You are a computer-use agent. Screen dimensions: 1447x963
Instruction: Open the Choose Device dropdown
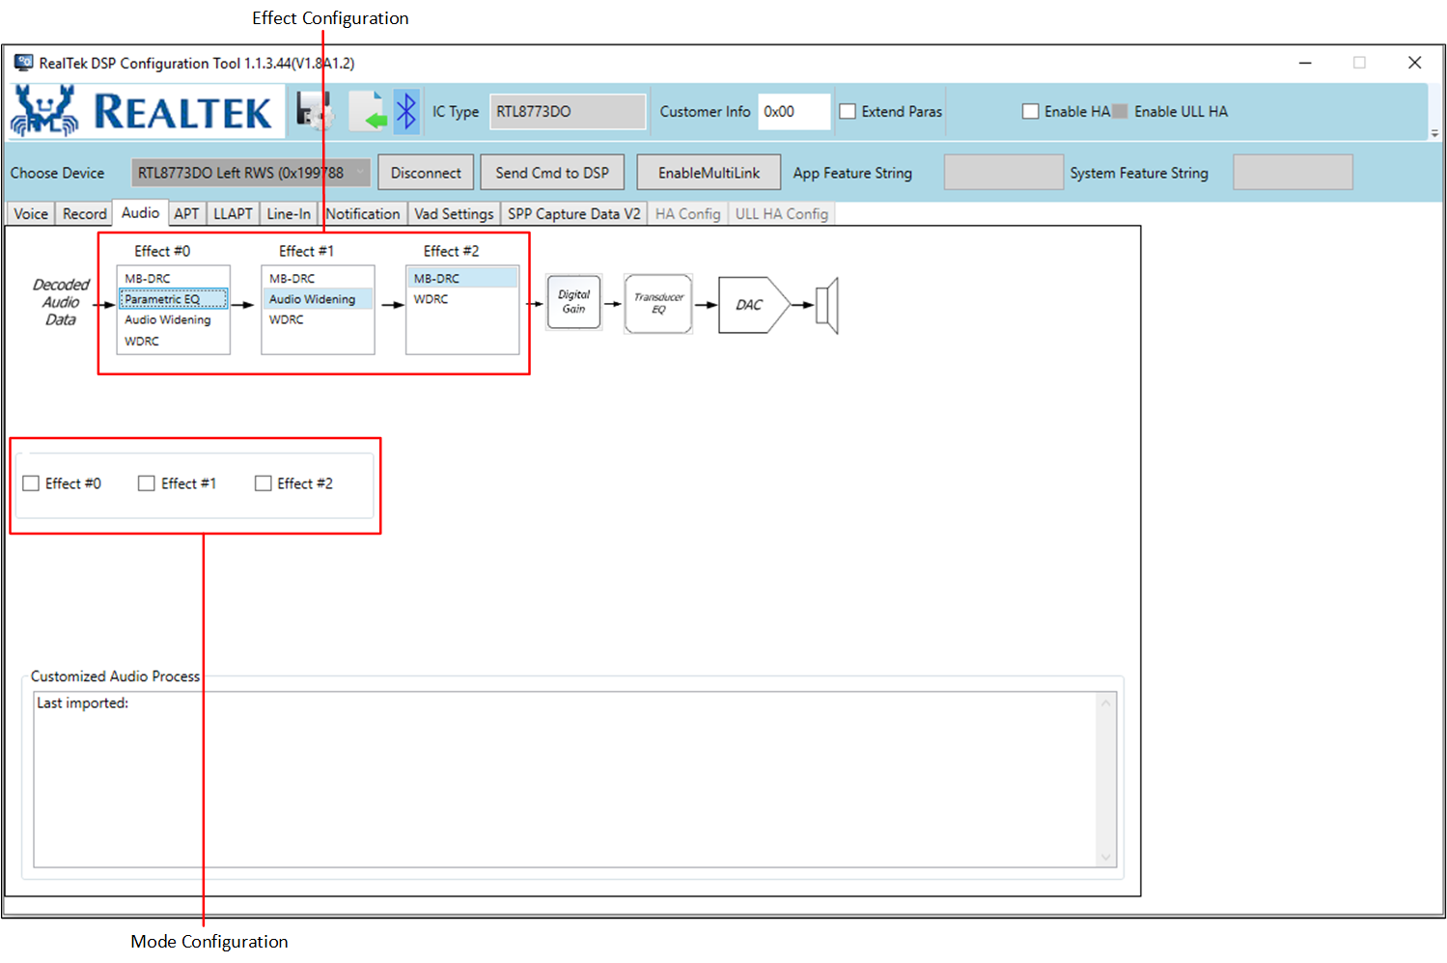click(251, 173)
